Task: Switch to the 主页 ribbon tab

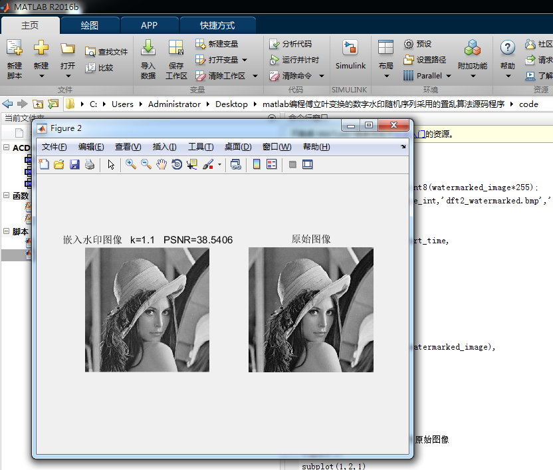Action: point(31,25)
